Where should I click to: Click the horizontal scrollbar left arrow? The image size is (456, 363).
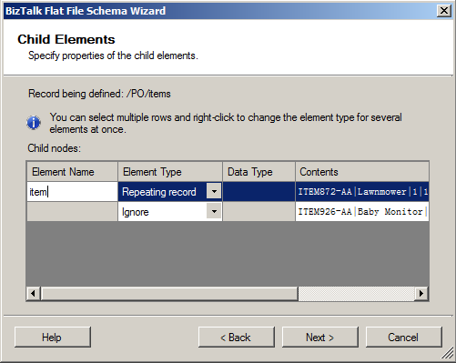[34, 293]
